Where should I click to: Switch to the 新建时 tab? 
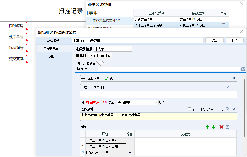point(81,56)
